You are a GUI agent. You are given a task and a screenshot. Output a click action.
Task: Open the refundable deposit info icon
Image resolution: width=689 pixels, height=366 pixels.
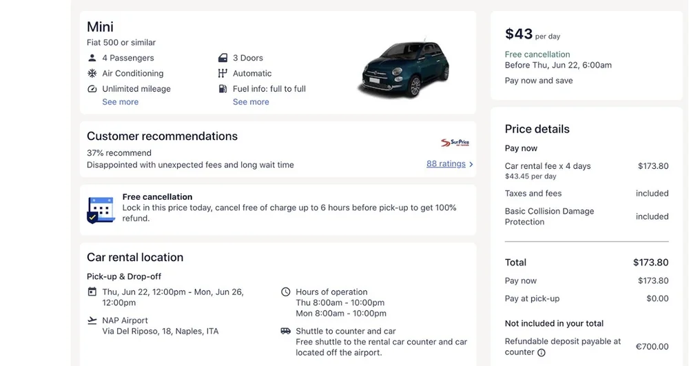(x=542, y=353)
